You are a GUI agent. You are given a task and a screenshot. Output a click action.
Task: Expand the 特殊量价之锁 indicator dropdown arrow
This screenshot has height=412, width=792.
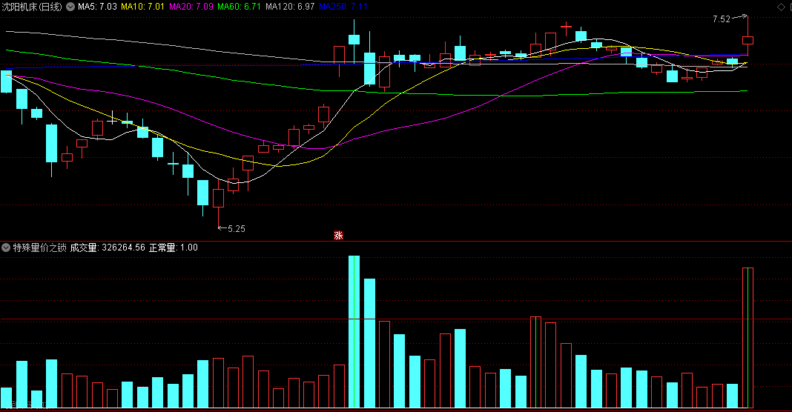click(x=6, y=247)
